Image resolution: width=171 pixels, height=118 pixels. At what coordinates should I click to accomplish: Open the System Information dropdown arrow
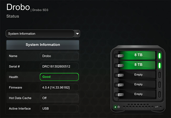[x=77, y=34]
